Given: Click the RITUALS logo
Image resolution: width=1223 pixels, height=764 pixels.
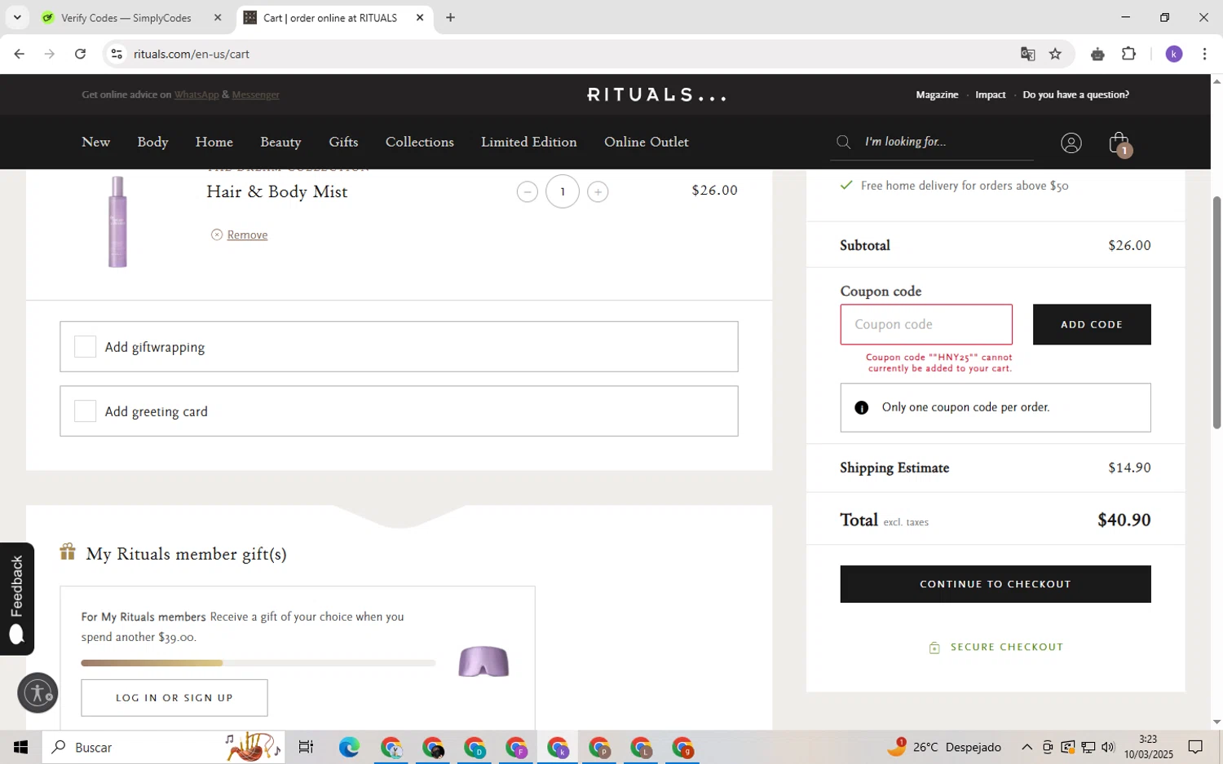Looking at the screenshot, I should [656, 95].
